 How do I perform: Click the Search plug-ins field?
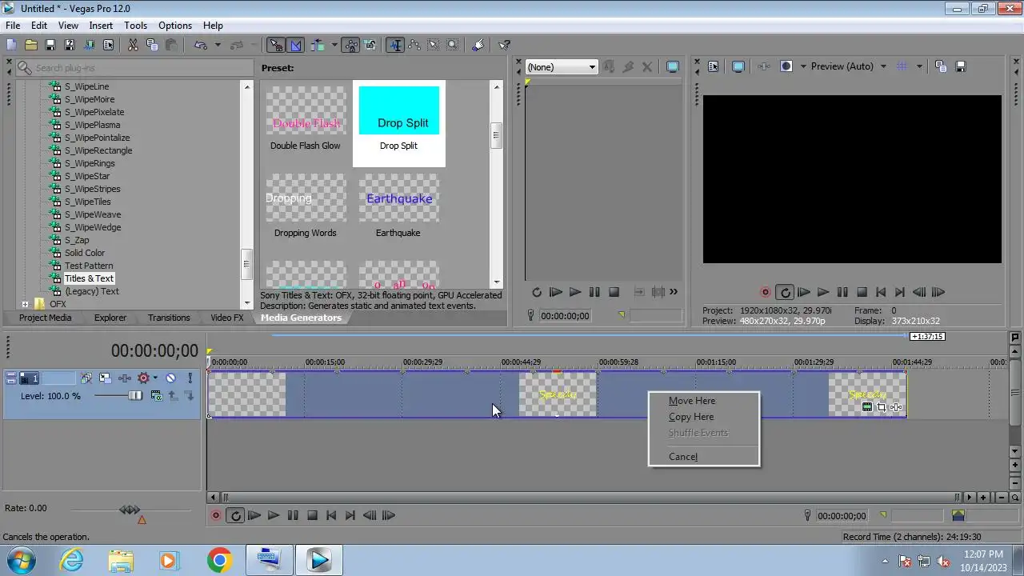click(x=134, y=68)
